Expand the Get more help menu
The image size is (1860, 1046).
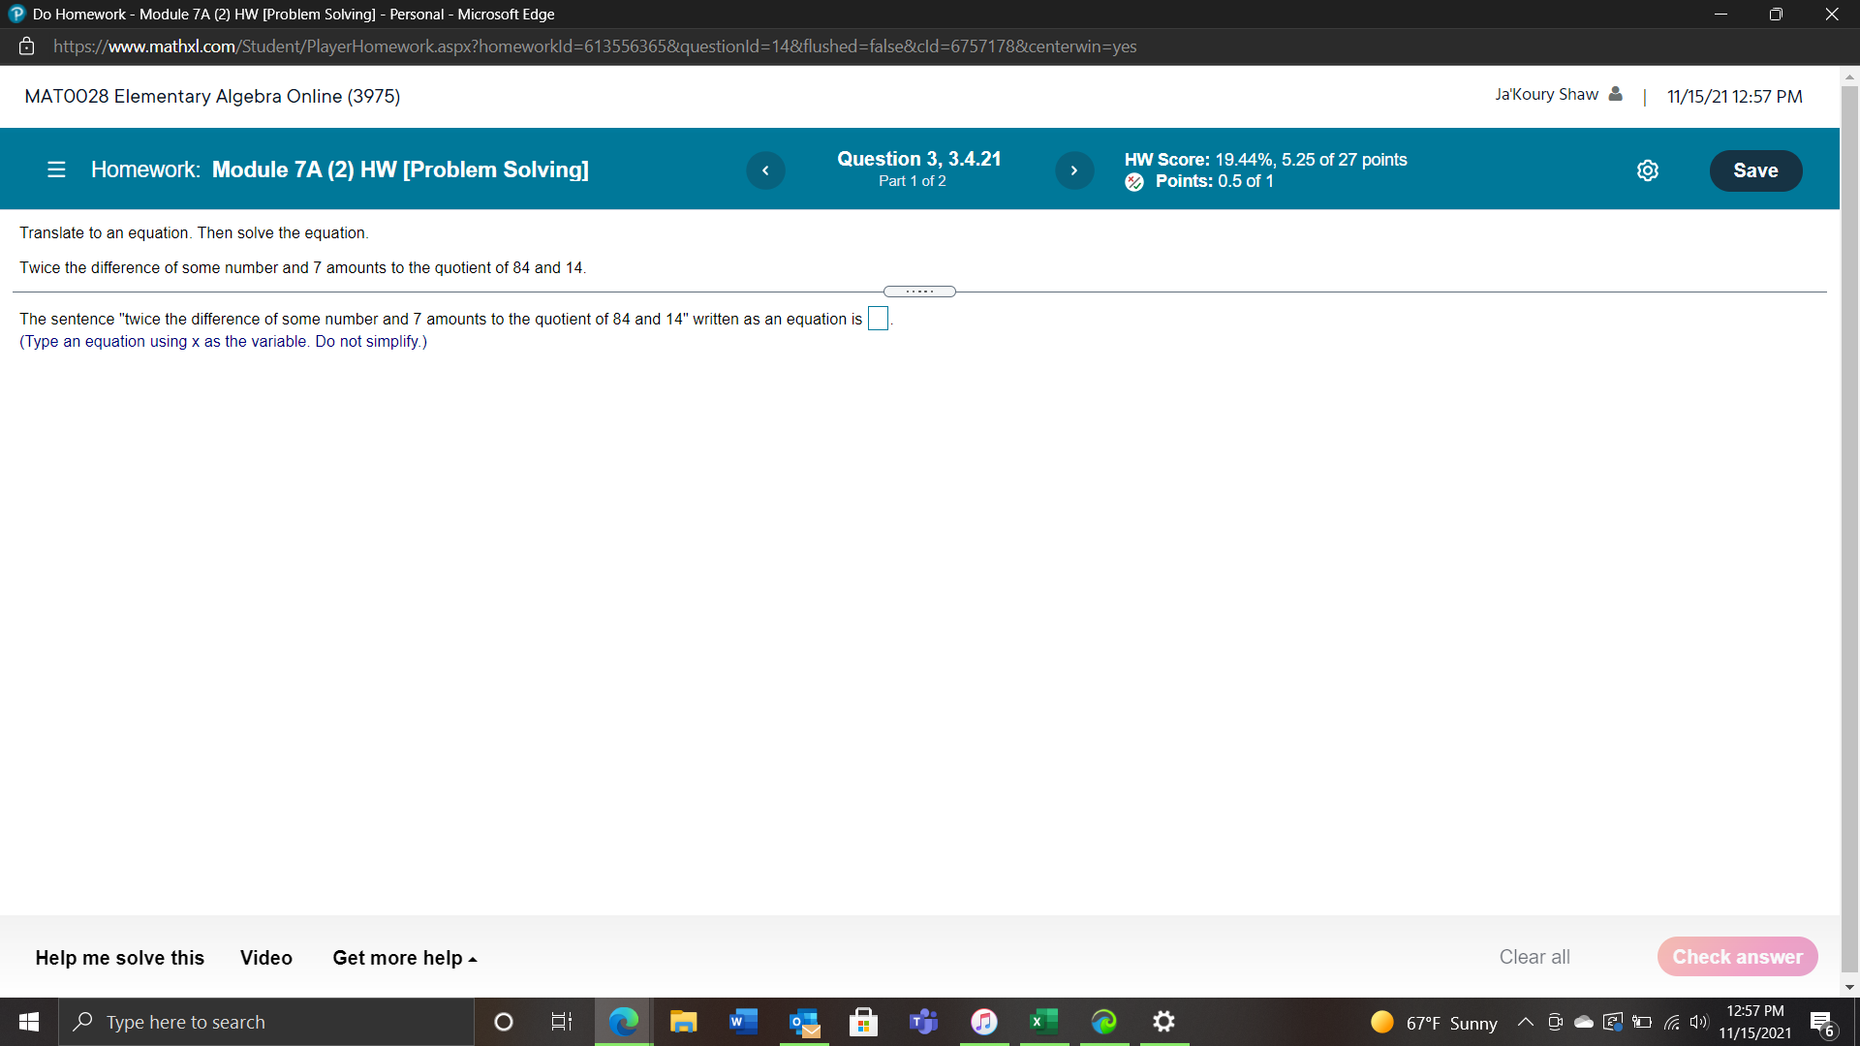tap(403, 958)
